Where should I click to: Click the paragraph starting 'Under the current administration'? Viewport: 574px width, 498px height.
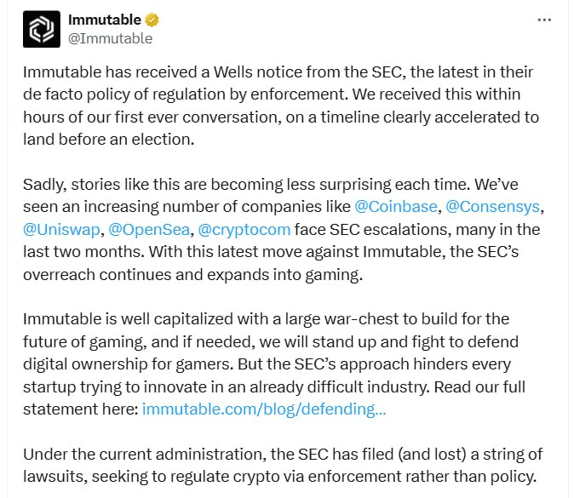pyautogui.click(x=283, y=466)
